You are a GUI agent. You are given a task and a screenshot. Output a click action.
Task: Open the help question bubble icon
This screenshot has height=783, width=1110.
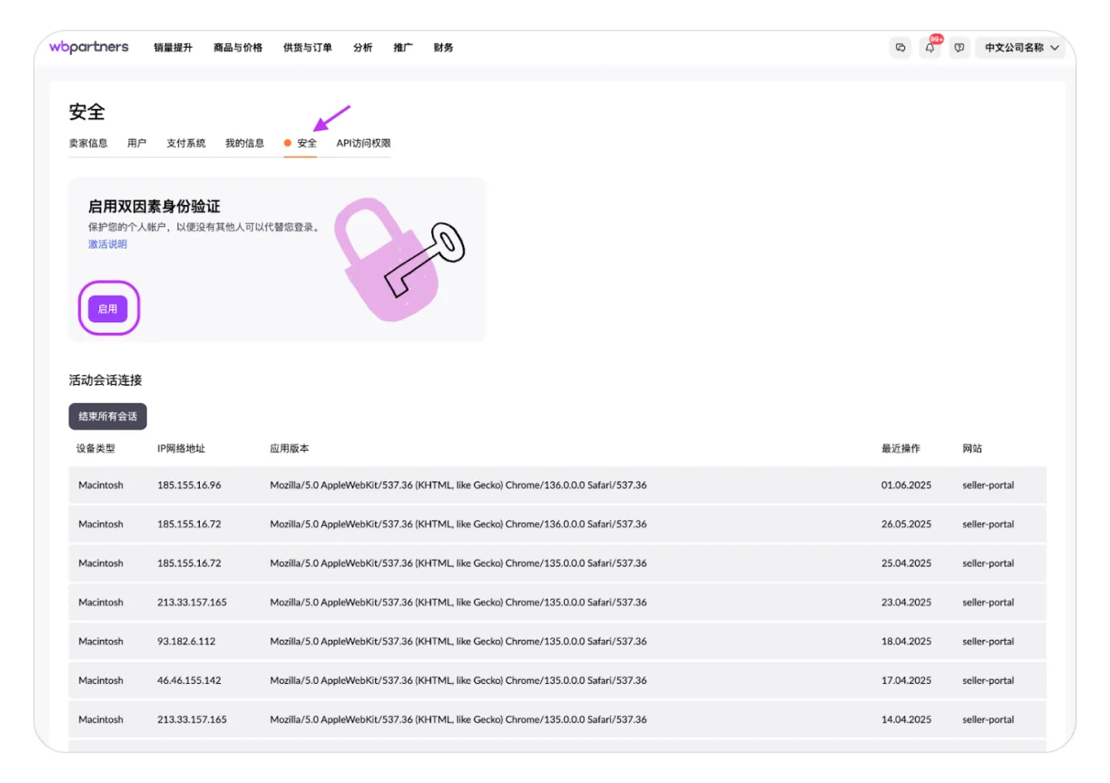pos(959,48)
